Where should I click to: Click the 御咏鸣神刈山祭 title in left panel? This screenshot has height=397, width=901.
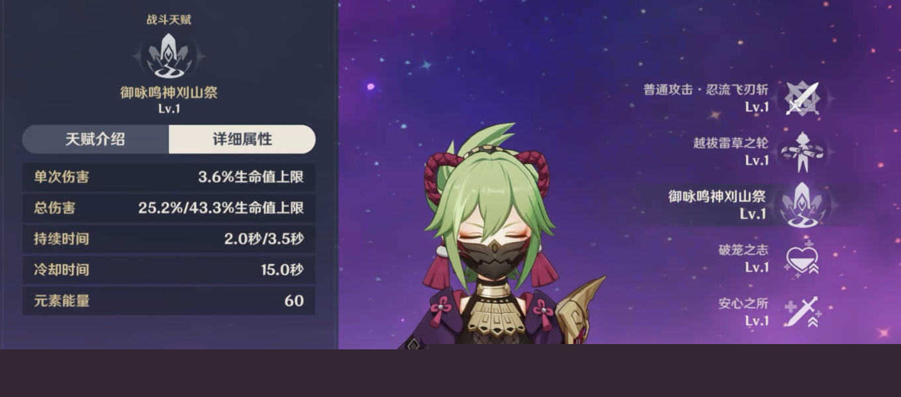[169, 93]
